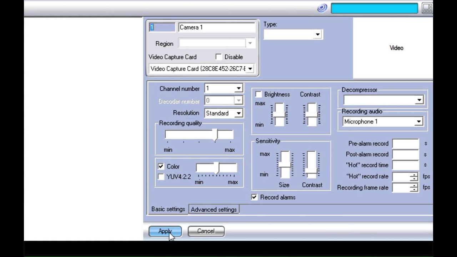Viewport: 457px width, 257px height.
Task: Click the grid layout icon at top right
Action: (427, 8)
